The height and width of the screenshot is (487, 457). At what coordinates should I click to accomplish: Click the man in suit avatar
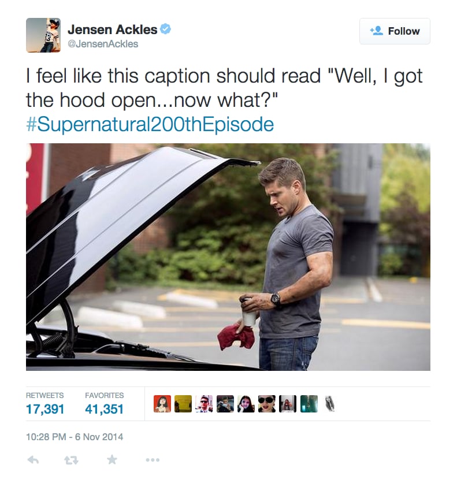tap(204, 404)
